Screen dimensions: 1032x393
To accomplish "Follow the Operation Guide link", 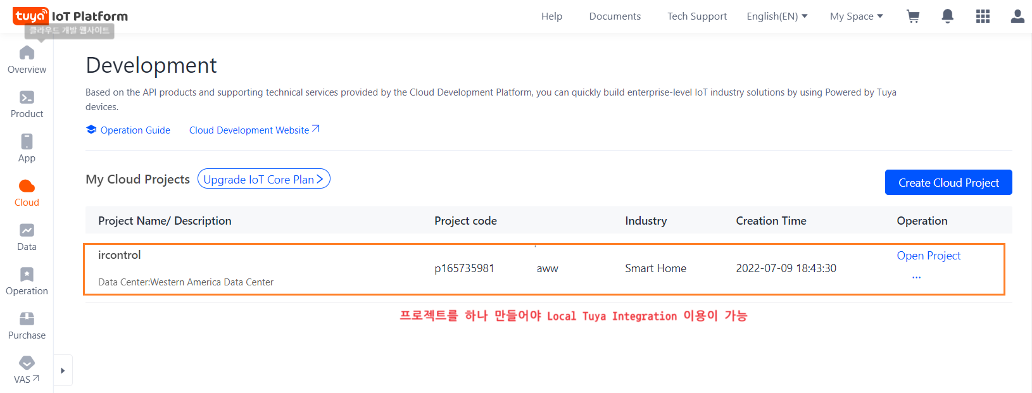I will click(135, 130).
